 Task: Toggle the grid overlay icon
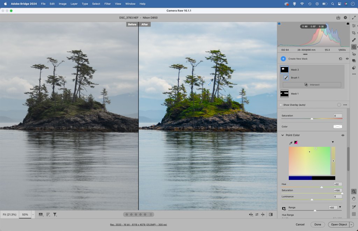[354, 214]
